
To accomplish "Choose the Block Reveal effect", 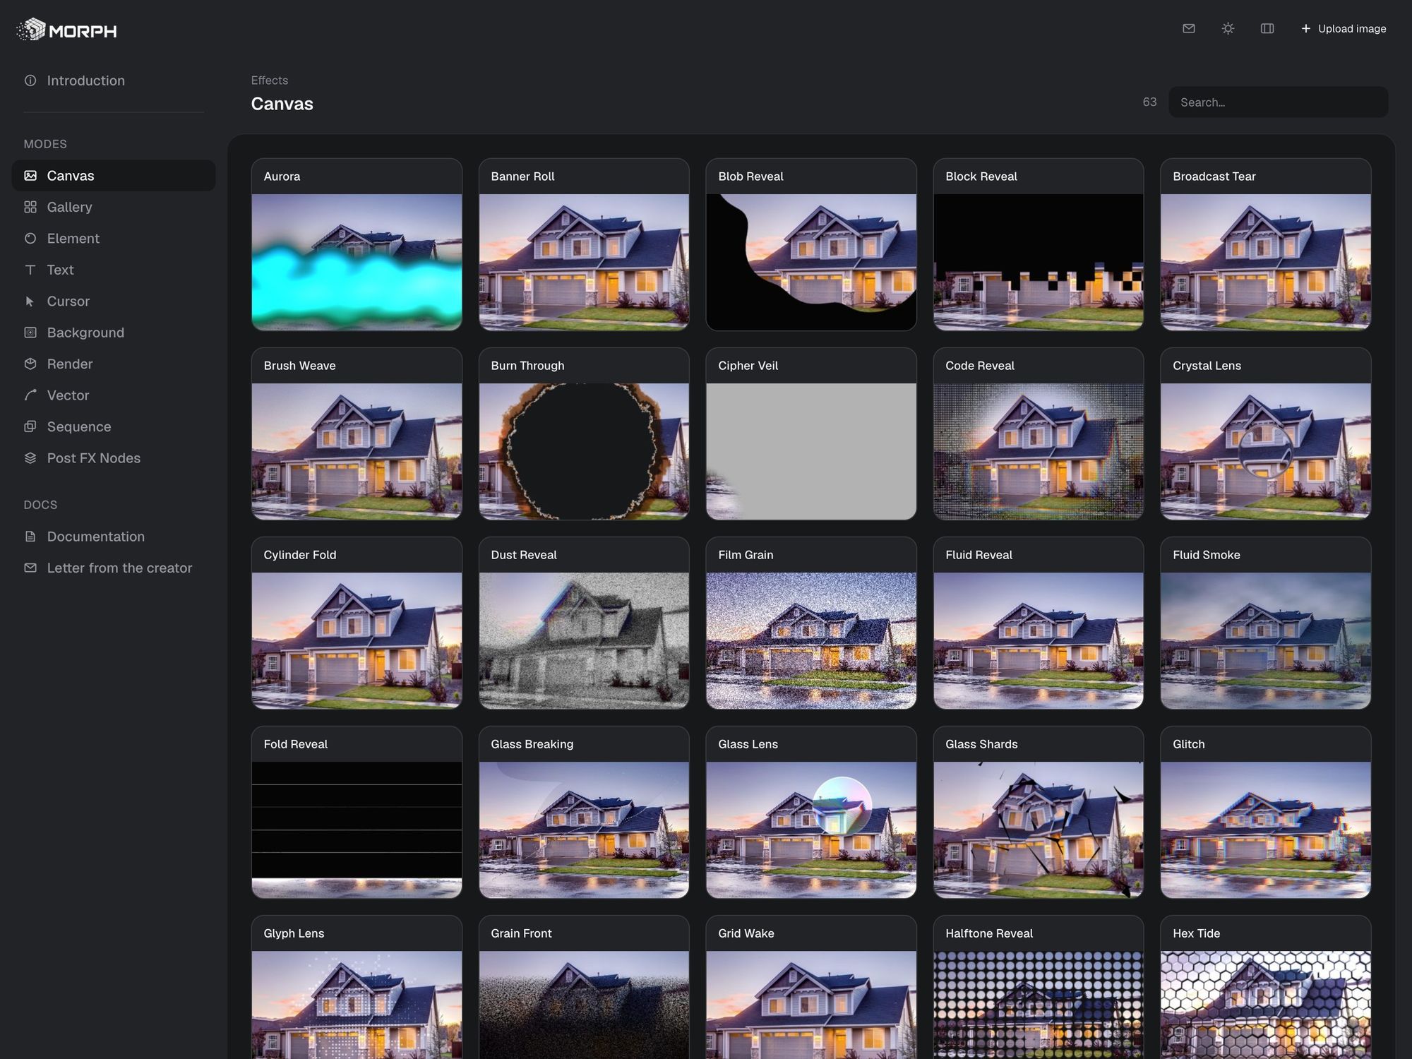I will [1039, 244].
